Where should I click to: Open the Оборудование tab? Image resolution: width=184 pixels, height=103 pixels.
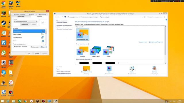point(42,15)
